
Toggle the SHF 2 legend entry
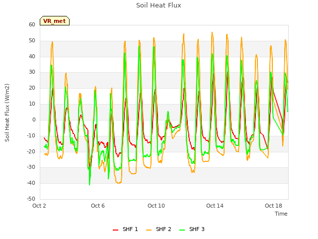coord(159,229)
